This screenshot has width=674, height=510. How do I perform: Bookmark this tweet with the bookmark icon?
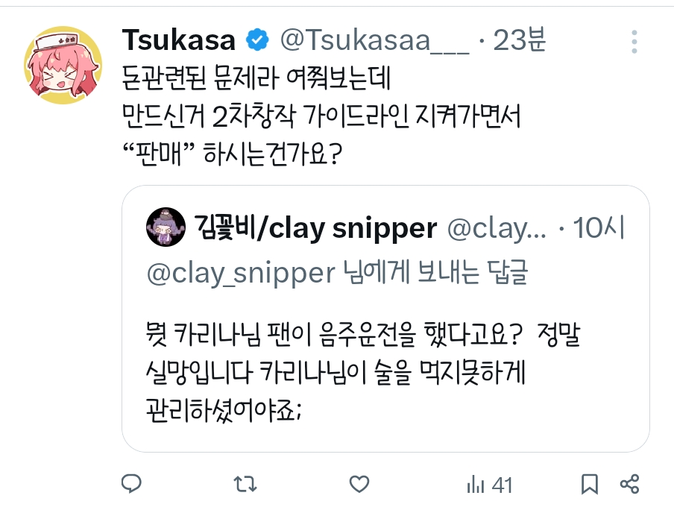pyautogui.click(x=590, y=485)
